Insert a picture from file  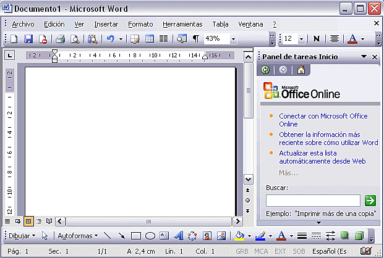221,236
